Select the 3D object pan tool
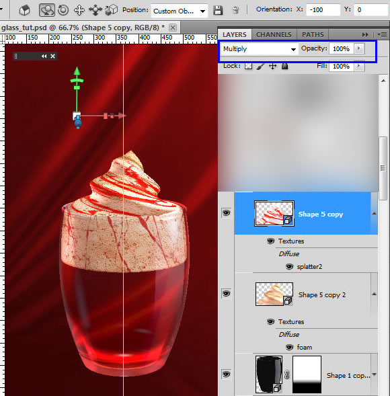The width and height of the screenshot is (390, 396). point(79,10)
